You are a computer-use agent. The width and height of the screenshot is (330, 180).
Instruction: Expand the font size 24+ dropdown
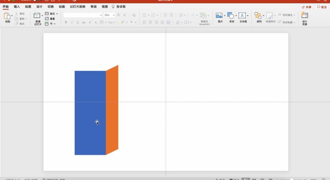pyautogui.click(x=114, y=15)
